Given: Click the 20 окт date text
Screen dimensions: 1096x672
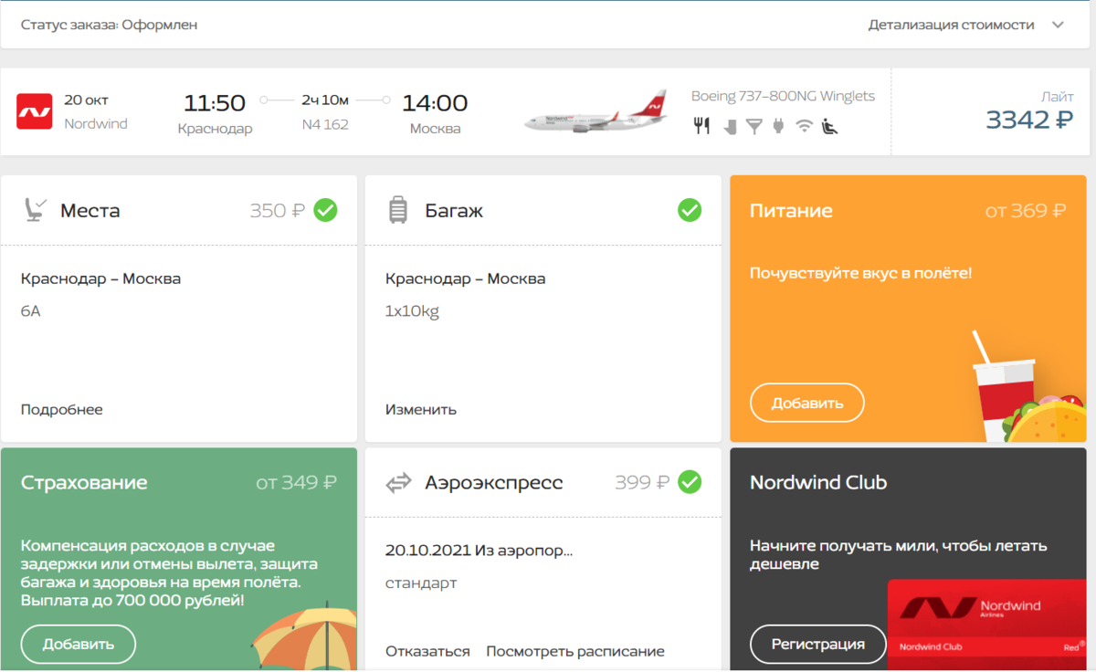Looking at the screenshot, I should click(86, 100).
